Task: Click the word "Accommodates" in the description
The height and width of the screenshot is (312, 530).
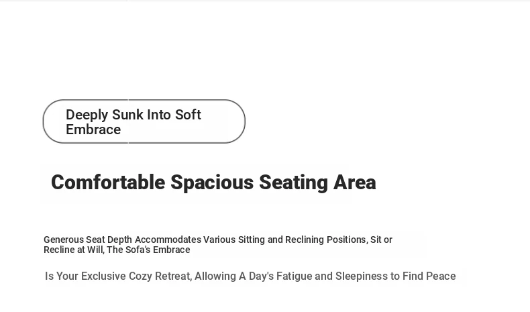Action: click(168, 240)
